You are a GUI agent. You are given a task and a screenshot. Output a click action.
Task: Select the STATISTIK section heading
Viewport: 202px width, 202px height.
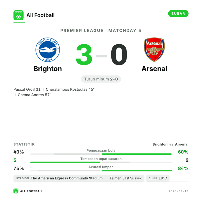click(x=24, y=144)
